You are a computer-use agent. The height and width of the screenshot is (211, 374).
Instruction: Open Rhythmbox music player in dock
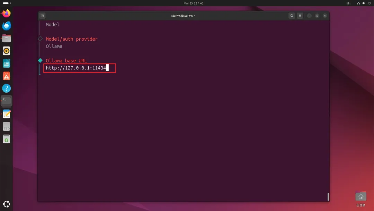coord(7,51)
